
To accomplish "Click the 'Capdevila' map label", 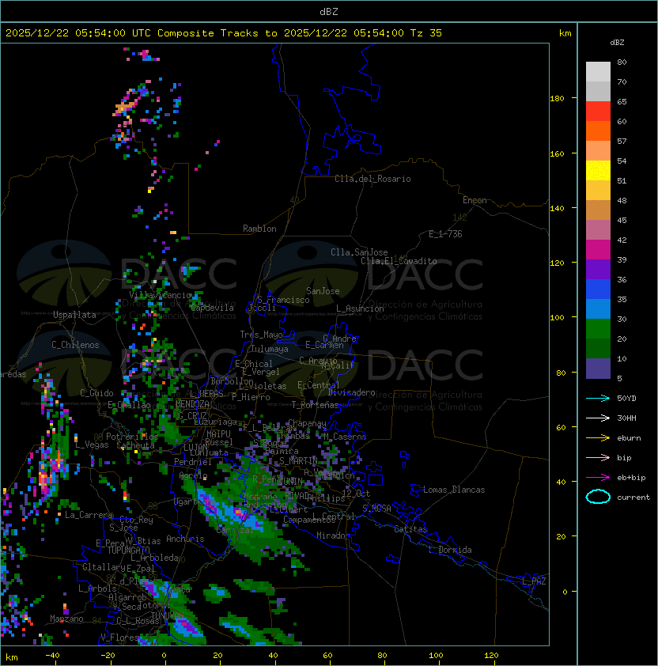I will [x=212, y=308].
